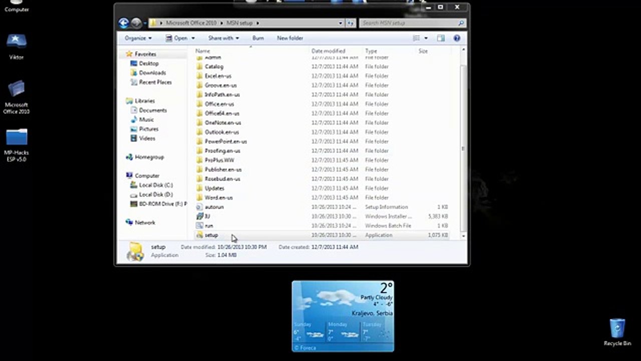Click the Open toolbar button

[177, 38]
